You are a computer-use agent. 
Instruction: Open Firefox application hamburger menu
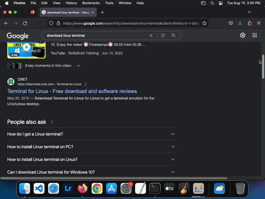[x=259, y=23]
